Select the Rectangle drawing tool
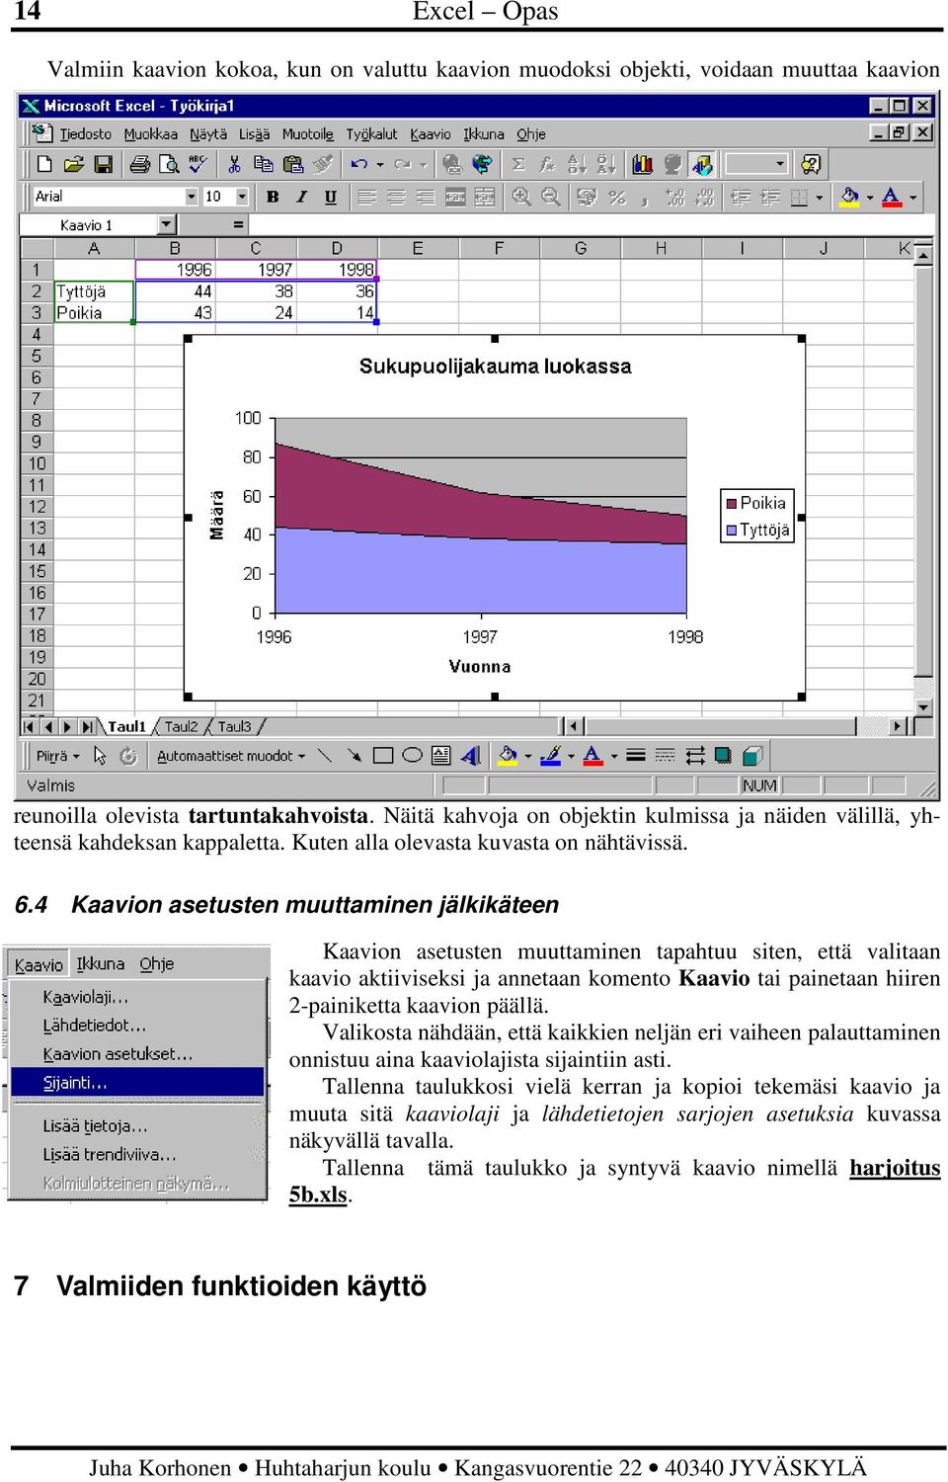Image resolution: width=948 pixels, height=1482 pixels. click(x=383, y=756)
